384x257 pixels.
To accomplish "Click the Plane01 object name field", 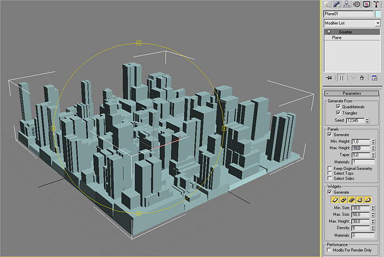I will click(x=349, y=14).
